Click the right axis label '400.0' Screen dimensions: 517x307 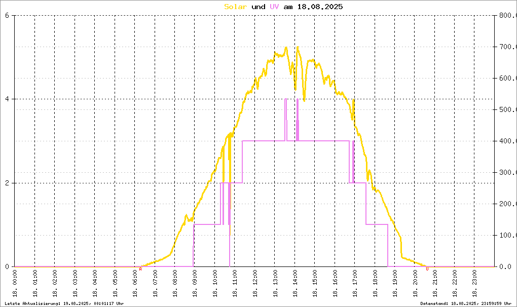tap(508, 141)
